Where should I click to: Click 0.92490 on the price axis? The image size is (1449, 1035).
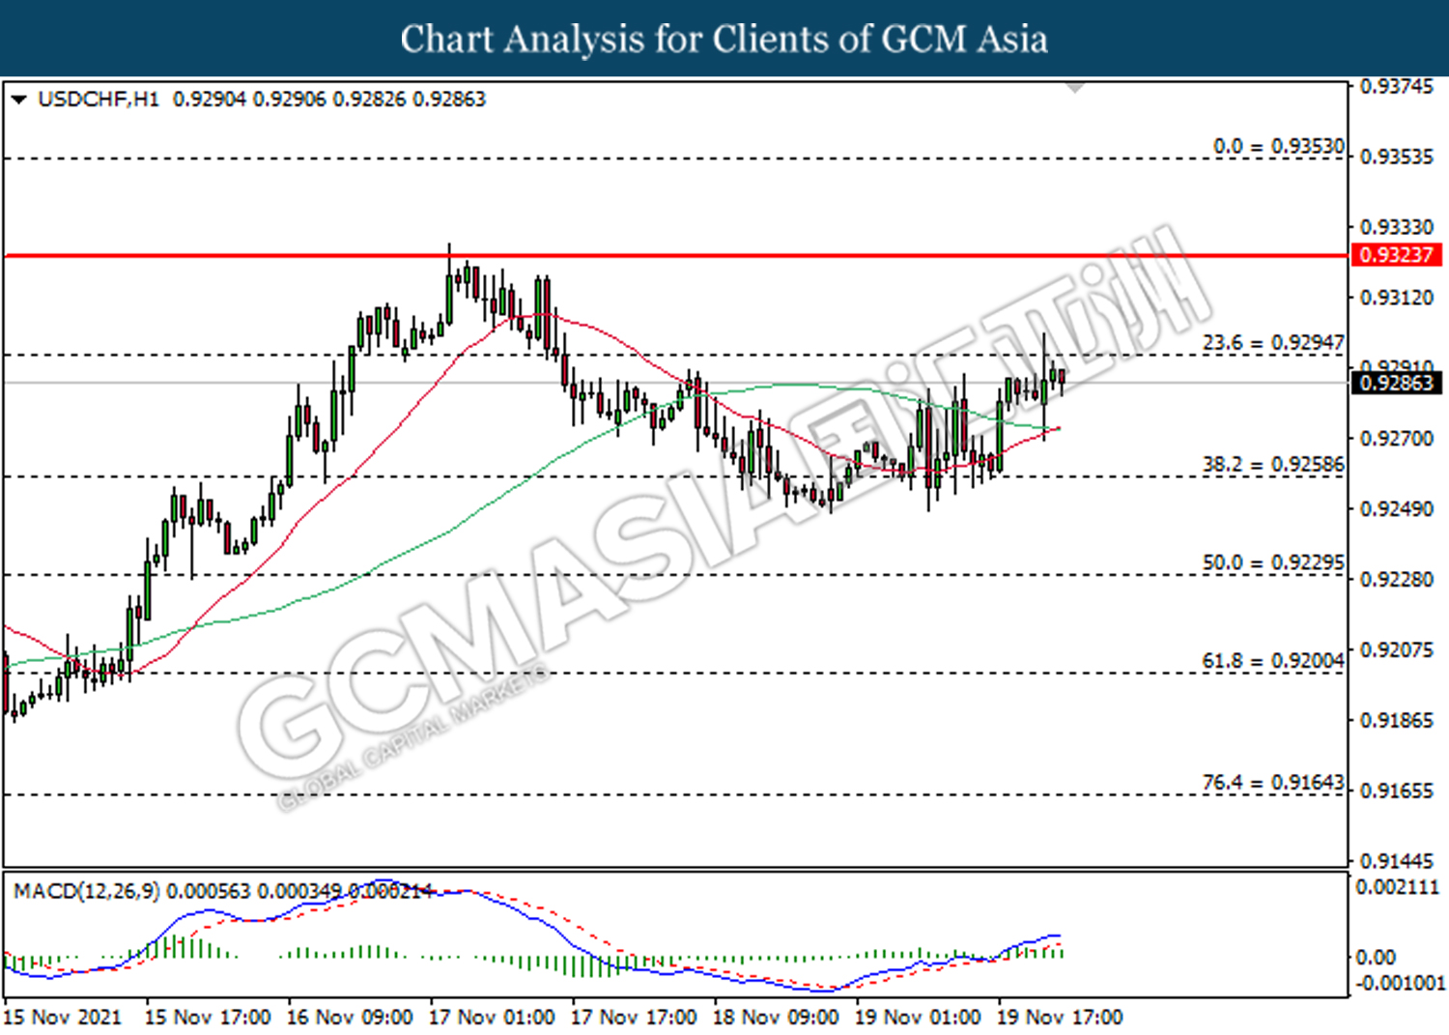1397,509
